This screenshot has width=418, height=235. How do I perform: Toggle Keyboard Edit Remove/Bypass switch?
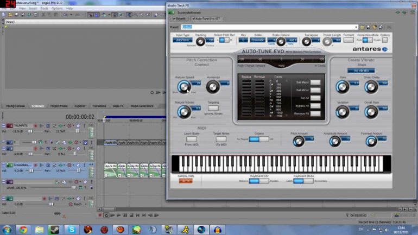[259, 181]
